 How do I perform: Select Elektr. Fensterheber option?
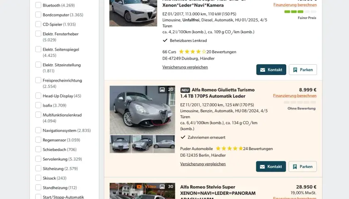[x=38, y=34]
